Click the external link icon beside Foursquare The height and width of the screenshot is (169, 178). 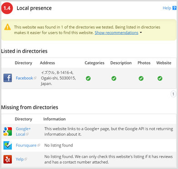39,145
